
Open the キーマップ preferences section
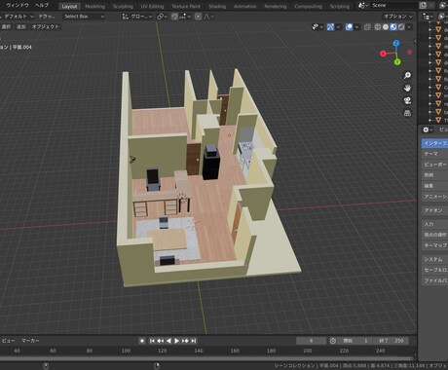click(434, 245)
